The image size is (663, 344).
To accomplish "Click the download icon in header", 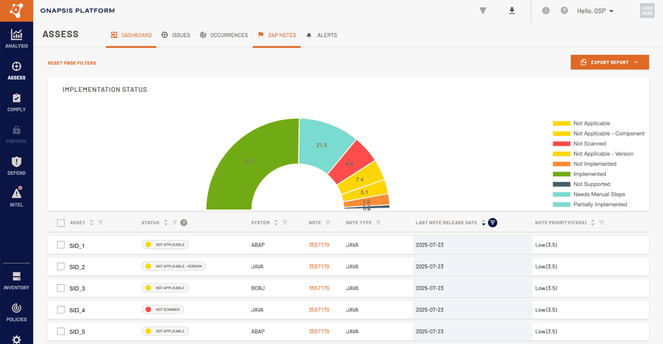I will click(512, 11).
